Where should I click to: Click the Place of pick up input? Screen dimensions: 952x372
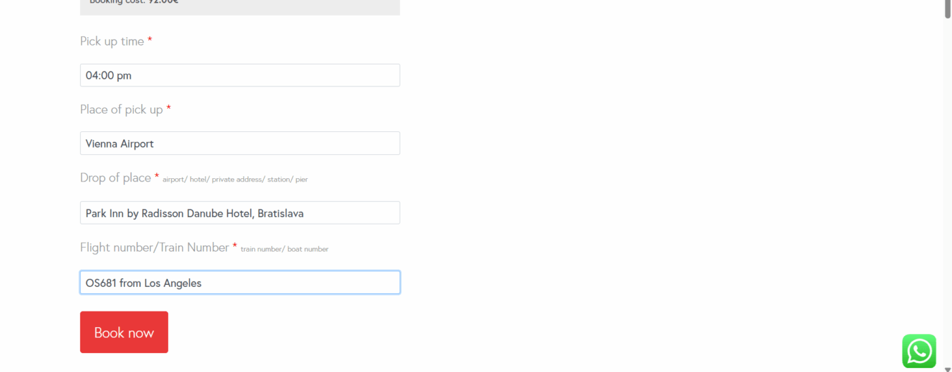click(x=239, y=143)
